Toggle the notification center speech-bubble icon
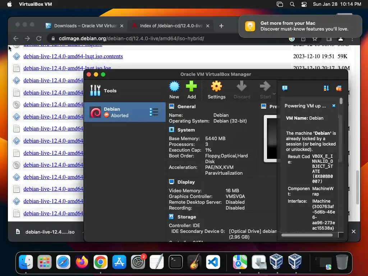368x276 pixels. pyautogui.click(x=285, y=88)
